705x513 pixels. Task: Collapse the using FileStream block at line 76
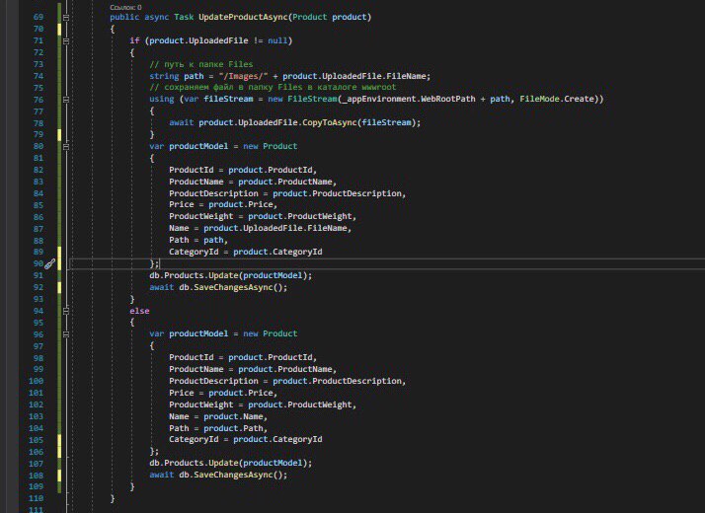pyautogui.click(x=66, y=100)
